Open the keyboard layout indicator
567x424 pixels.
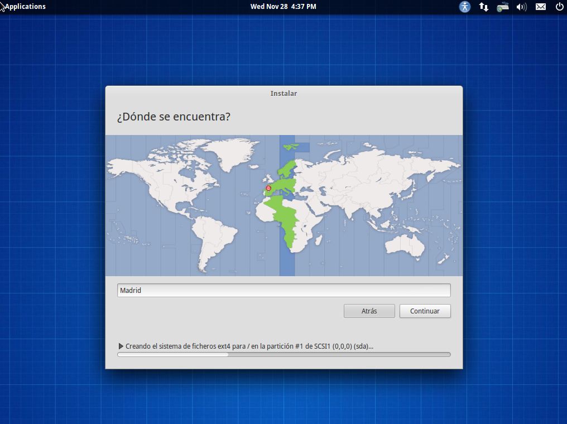point(503,7)
